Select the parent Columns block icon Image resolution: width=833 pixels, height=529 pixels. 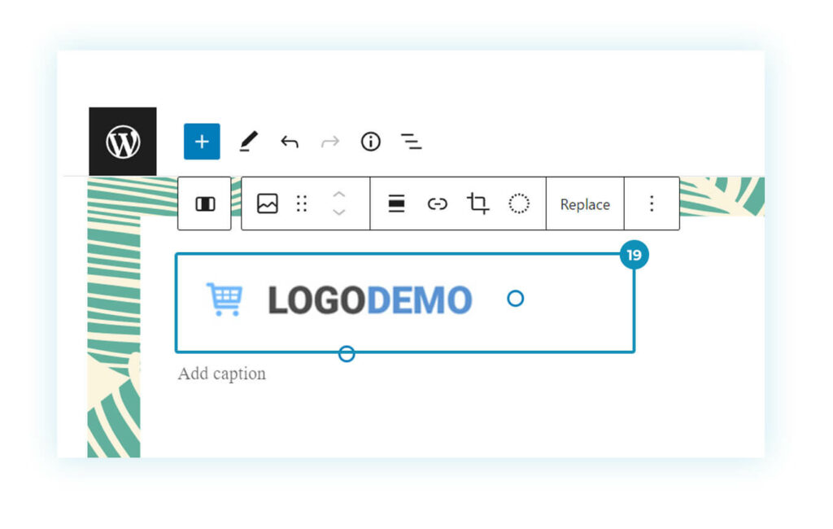pos(205,203)
